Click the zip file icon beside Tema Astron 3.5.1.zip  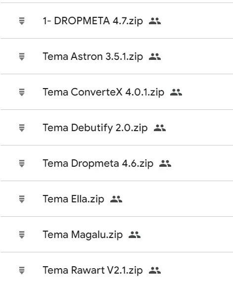click(x=22, y=57)
